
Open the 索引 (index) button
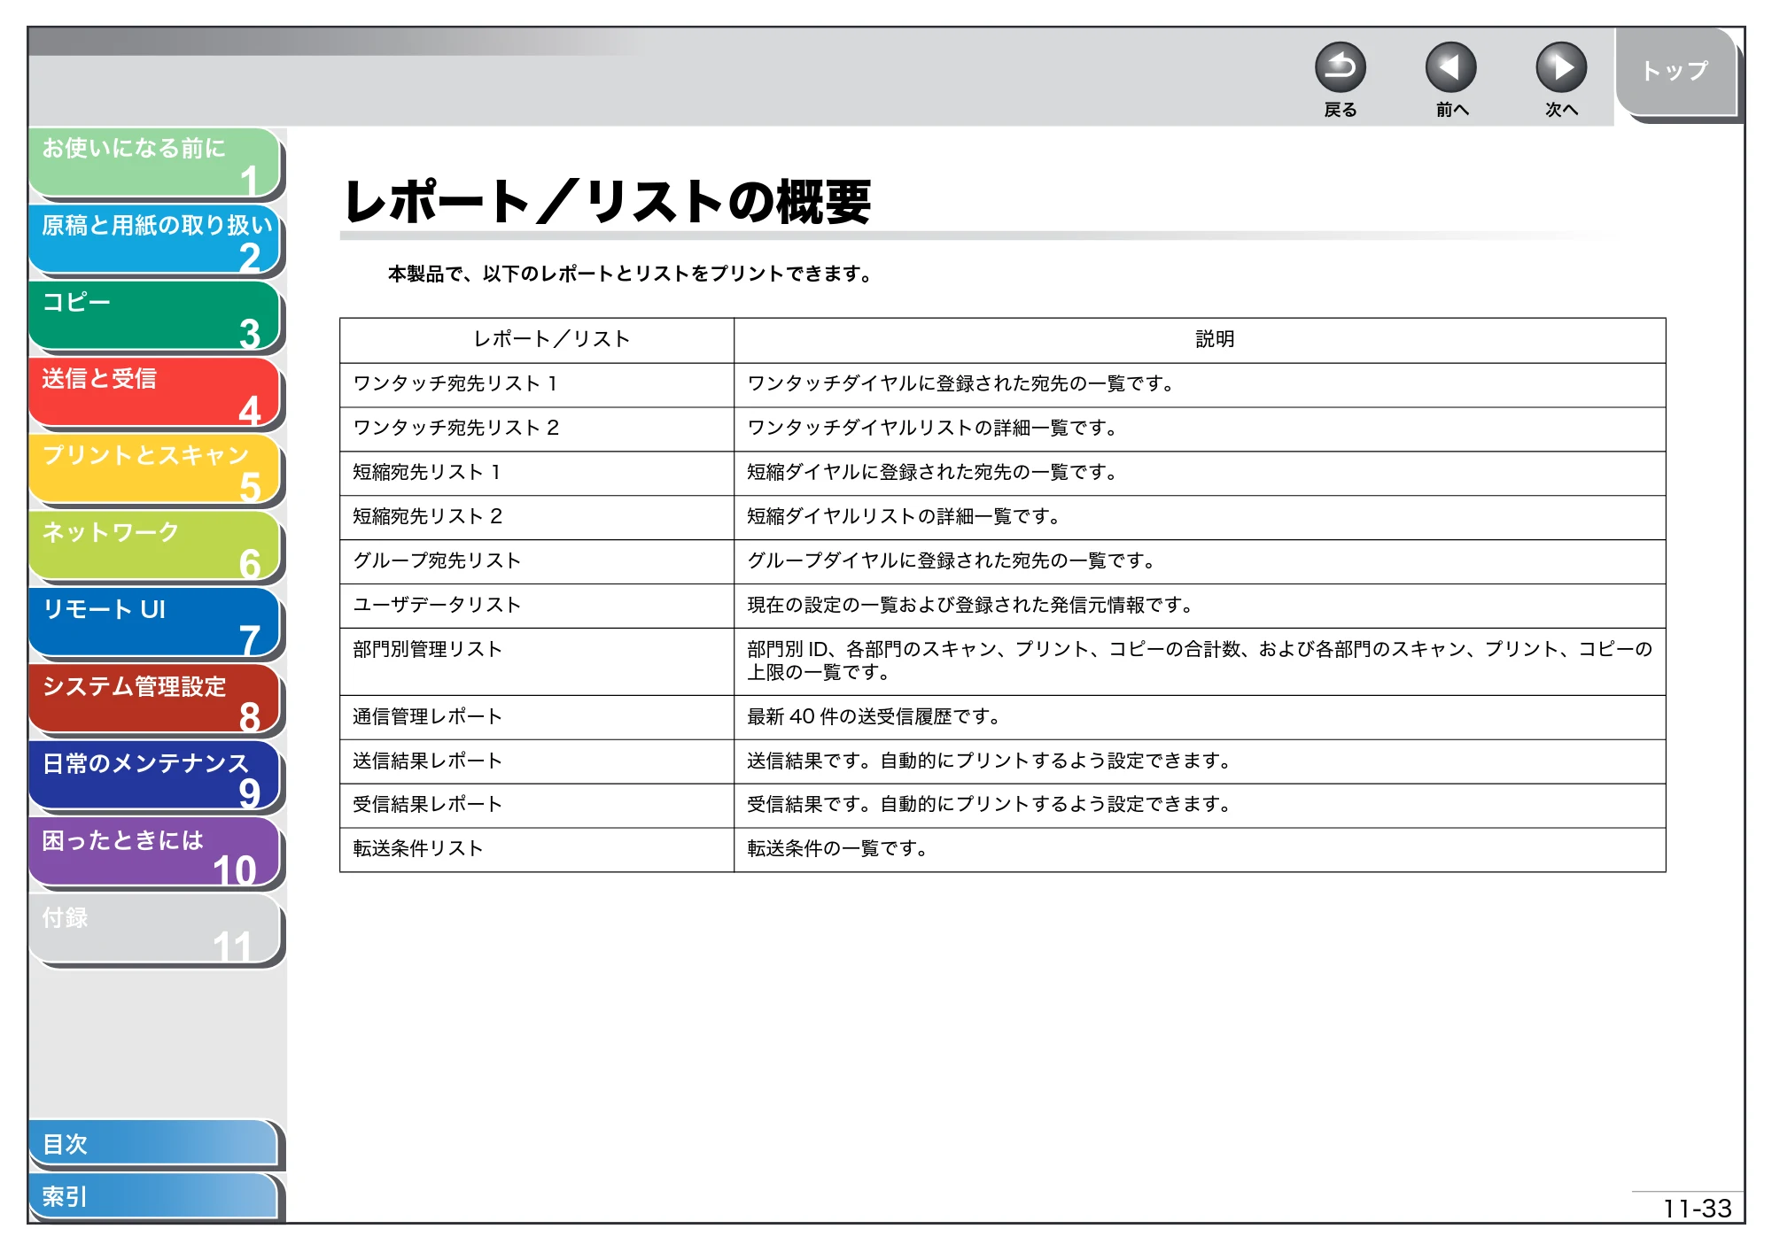(x=154, y=1196)
